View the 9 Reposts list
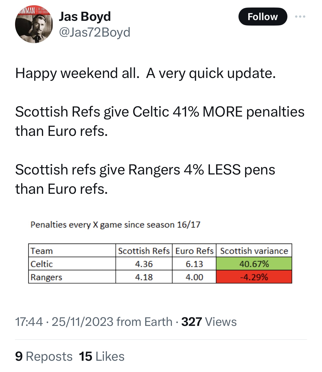This screenshot has height=372, width=322. (x=44, y=356)
